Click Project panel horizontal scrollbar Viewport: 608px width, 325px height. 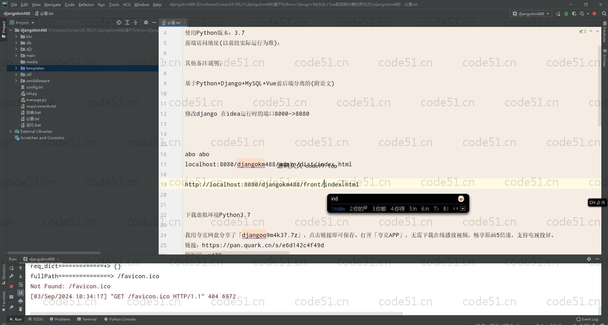54,253
